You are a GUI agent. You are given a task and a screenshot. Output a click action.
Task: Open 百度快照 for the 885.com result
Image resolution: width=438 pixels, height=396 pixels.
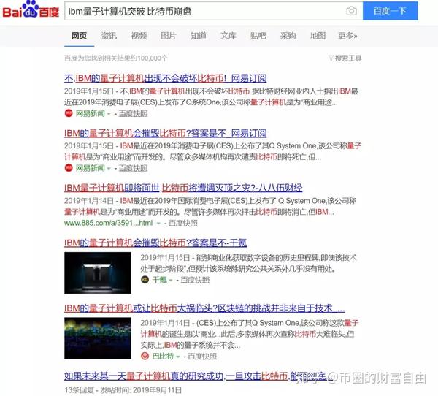(x=183, y=223)
